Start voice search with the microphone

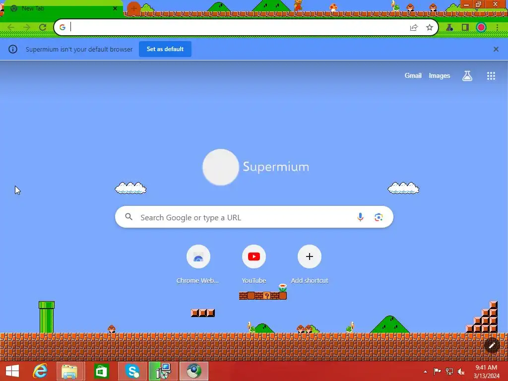pyautogui.click(x=360, y=217)
